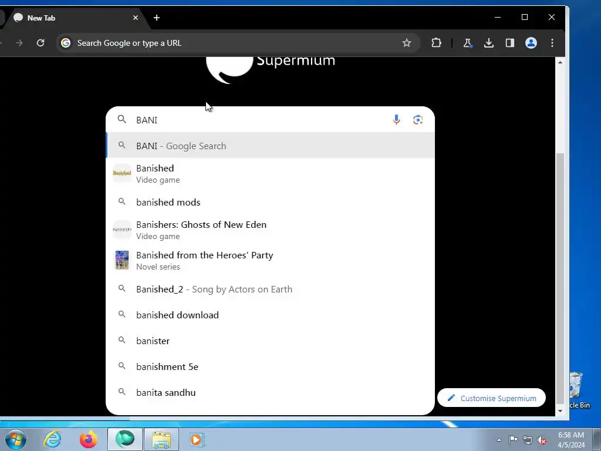Click the page scrollbar down arrow
Image resolution: width=601 pixels, height=451 pixels.
(560, 410)
